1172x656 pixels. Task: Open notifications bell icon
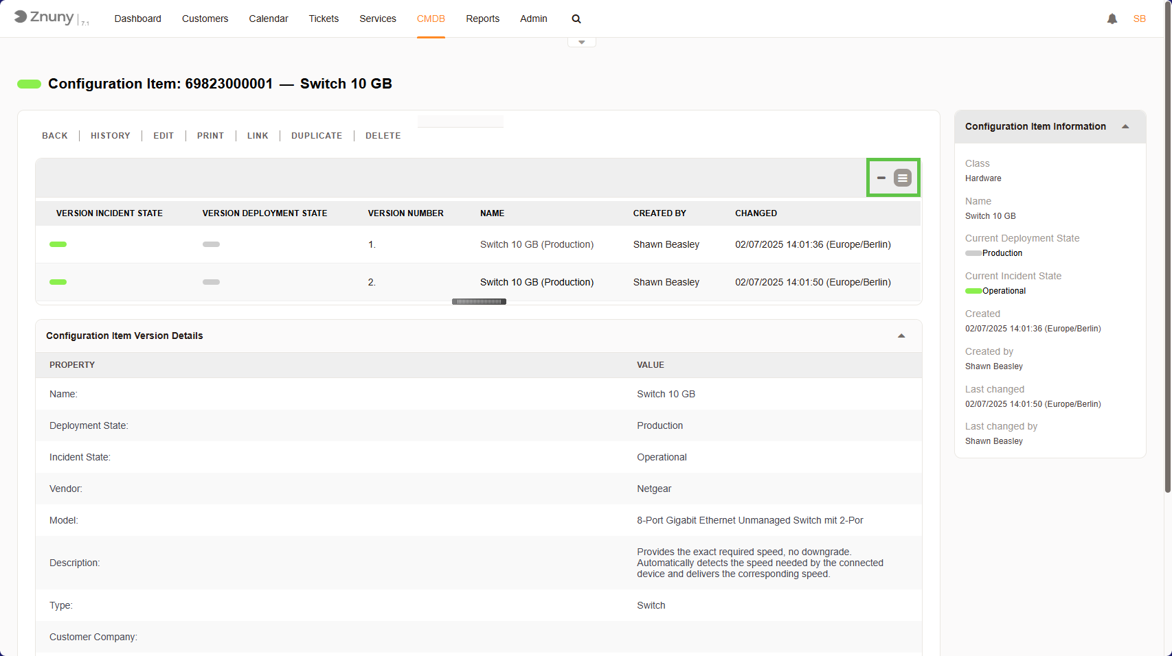tap(1112, 19)
